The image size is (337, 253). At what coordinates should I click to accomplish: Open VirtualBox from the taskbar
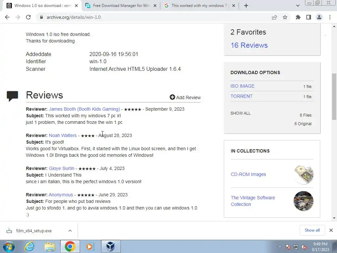pos(111,246)
